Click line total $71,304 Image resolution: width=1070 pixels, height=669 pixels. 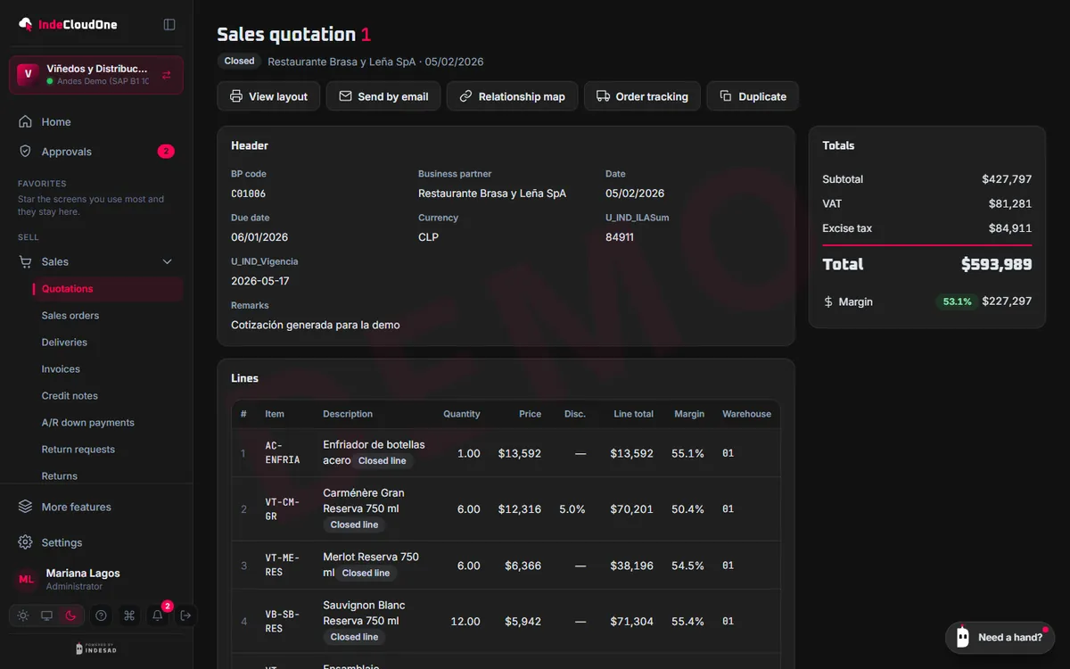(631, 622)
